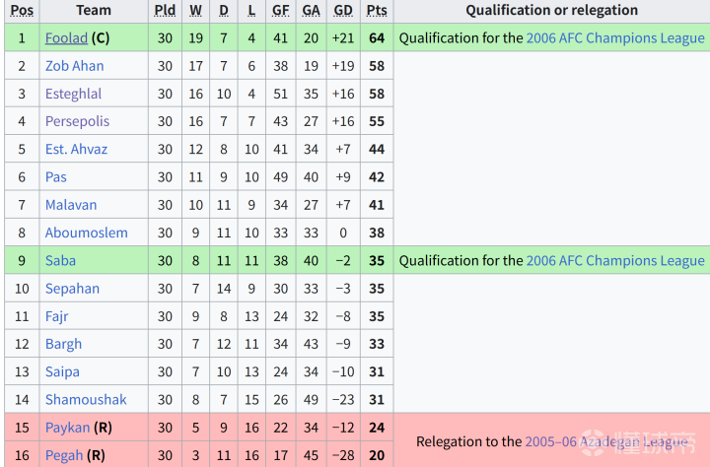The width and height of the screenshot is (710, 467).
Task: Open 2006 AFC Champions League link in Saba row
Action: click(x=615, y=261)
